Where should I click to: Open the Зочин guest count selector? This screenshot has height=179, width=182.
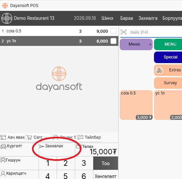point(64,137)
